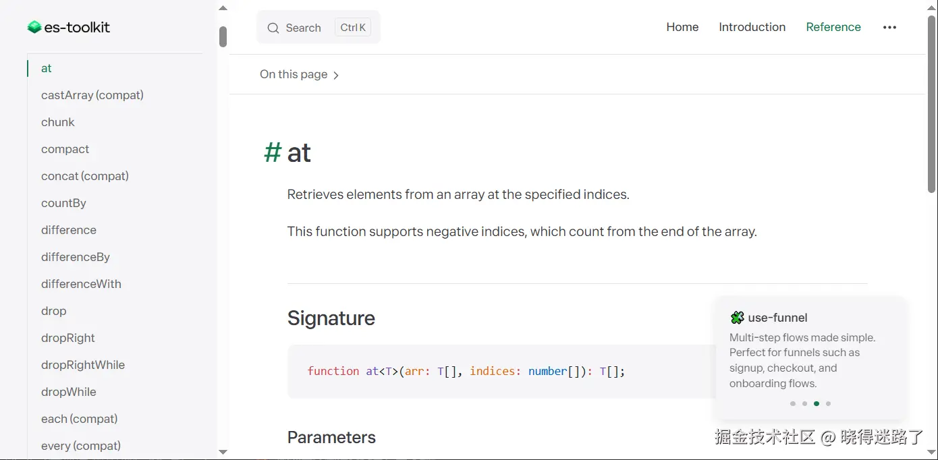Click the sidebar scrollbar thumb
This screenshot has height=460, width=938.
[223, 36]
